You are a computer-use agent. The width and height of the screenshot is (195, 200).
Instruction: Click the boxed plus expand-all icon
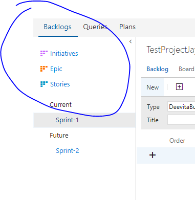pyautogui.click(x=179, y=87)
